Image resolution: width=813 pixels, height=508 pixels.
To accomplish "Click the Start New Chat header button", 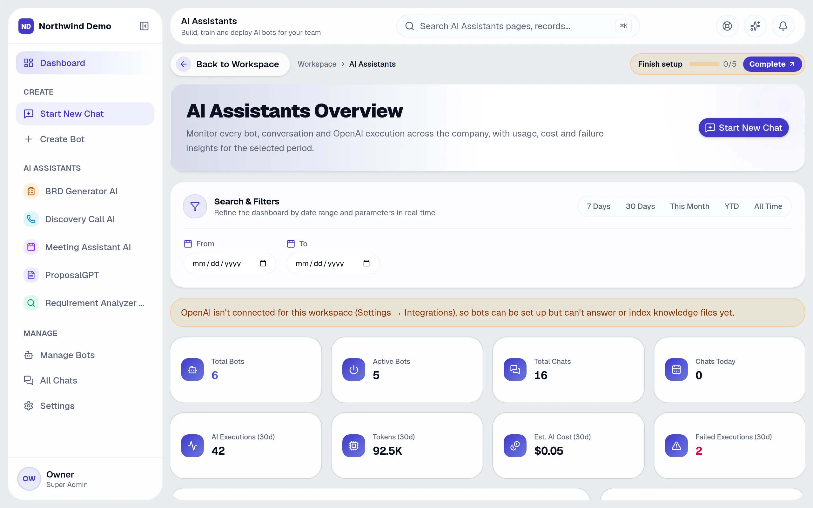I will [x=743, y=128].
